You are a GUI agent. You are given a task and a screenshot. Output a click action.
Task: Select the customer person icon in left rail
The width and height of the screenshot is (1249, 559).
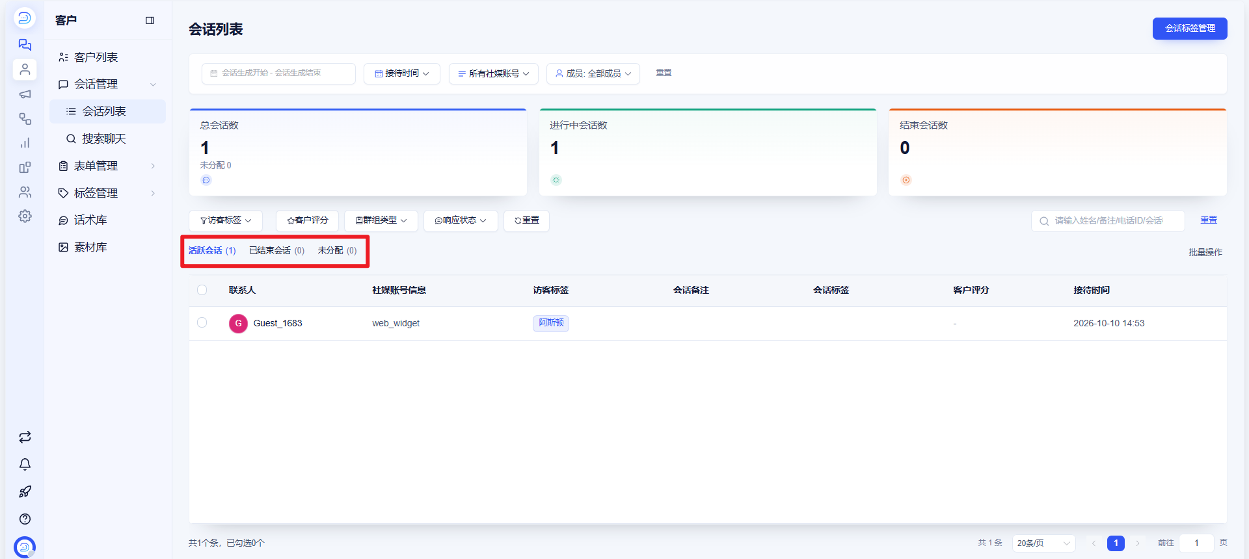(x=25, y=69)
